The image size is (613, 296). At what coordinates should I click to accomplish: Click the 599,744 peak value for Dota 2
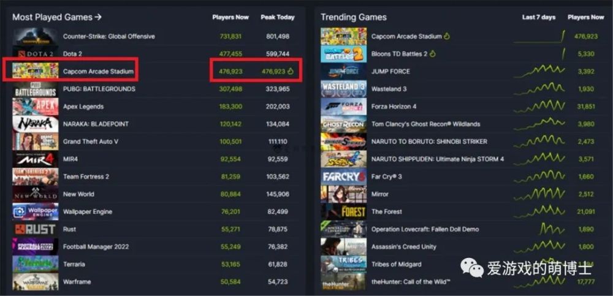click(278, 54)
